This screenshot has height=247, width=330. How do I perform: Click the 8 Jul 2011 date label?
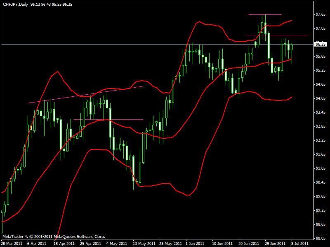[300, 244]
